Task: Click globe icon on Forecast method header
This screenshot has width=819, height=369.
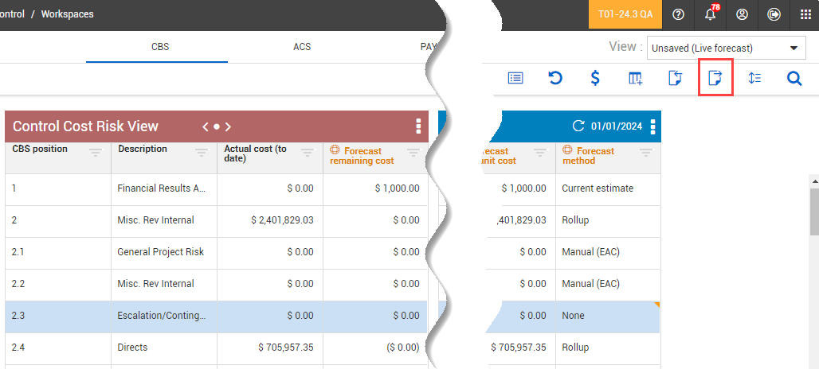Action: [x=567, y=150]
